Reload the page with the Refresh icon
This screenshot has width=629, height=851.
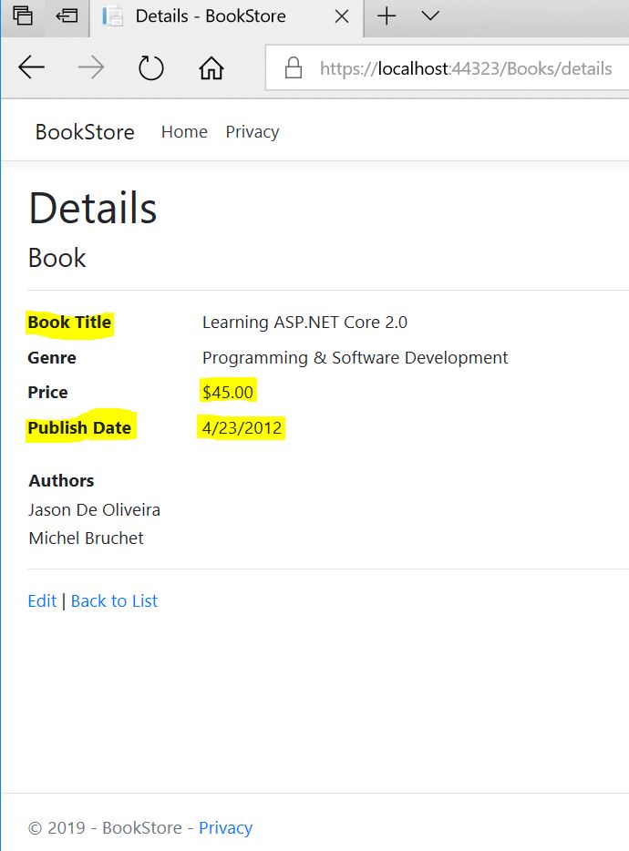click(x=150, y=68)
